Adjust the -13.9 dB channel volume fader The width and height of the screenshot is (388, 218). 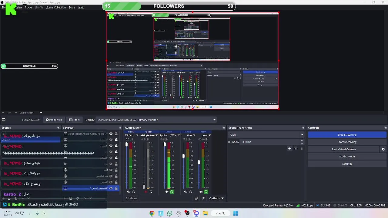point(199,162)
